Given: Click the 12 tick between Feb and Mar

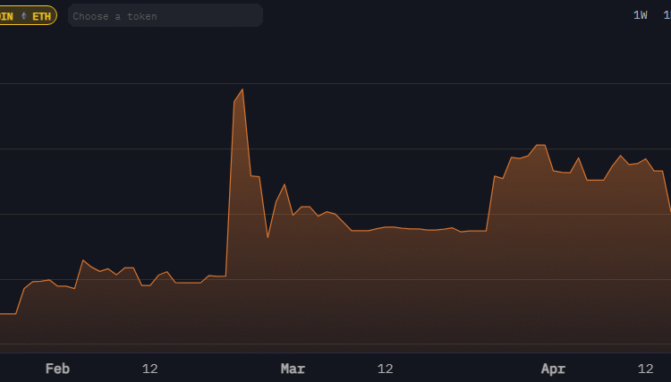Looking at the screenshot, I should click(x=149, y=369).
